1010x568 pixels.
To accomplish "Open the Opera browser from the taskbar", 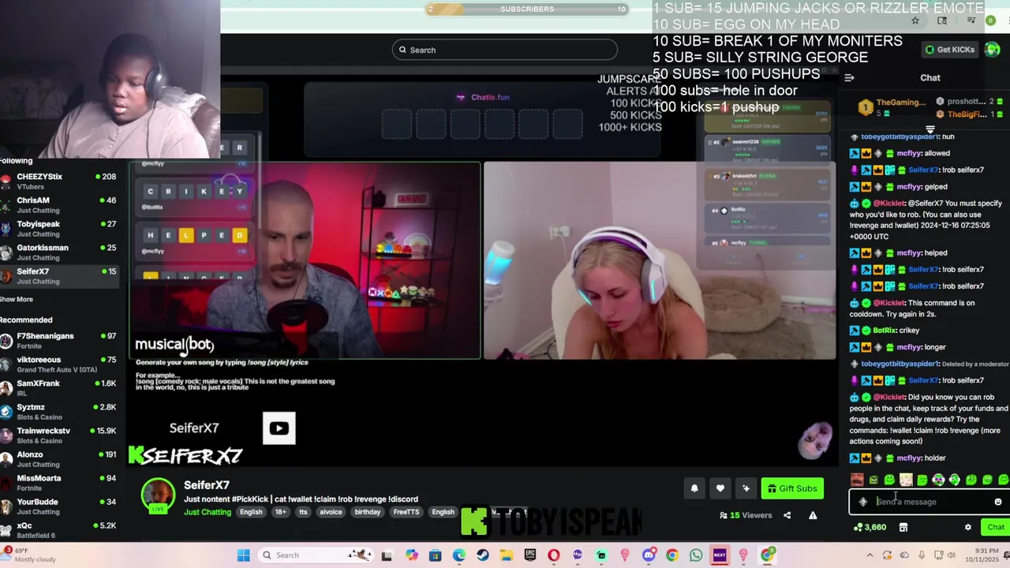I will [x=554, y=555].
